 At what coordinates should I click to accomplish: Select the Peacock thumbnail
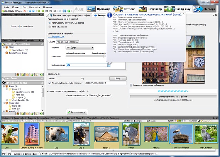coord(156,134)
